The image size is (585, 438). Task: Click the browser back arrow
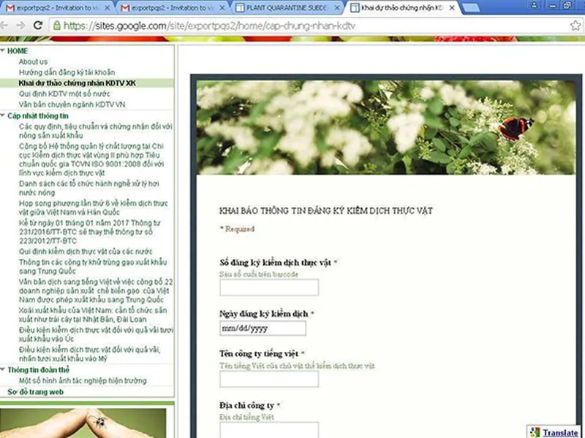[x=7, y=25]
